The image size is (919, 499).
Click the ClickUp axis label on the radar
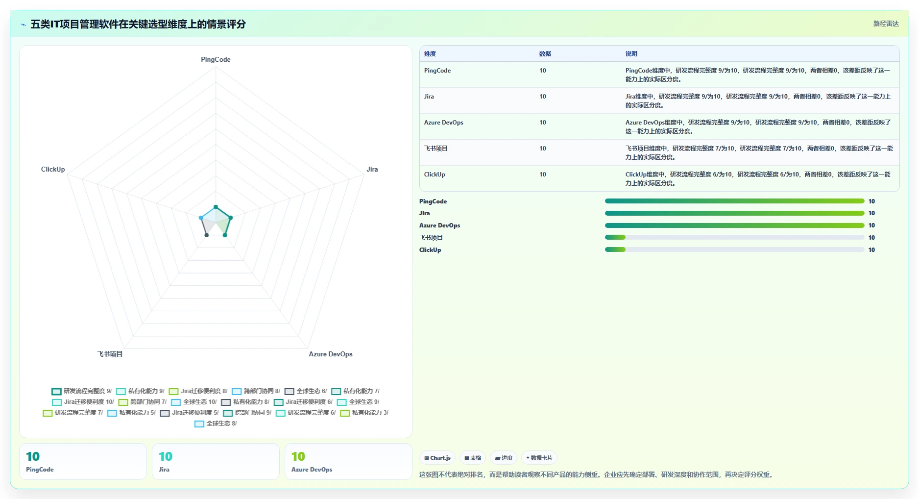point(53,169)
